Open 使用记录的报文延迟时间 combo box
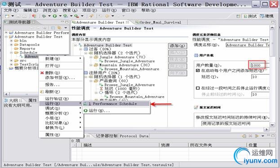This screenshot has width=280, height=168. point(236,124)
